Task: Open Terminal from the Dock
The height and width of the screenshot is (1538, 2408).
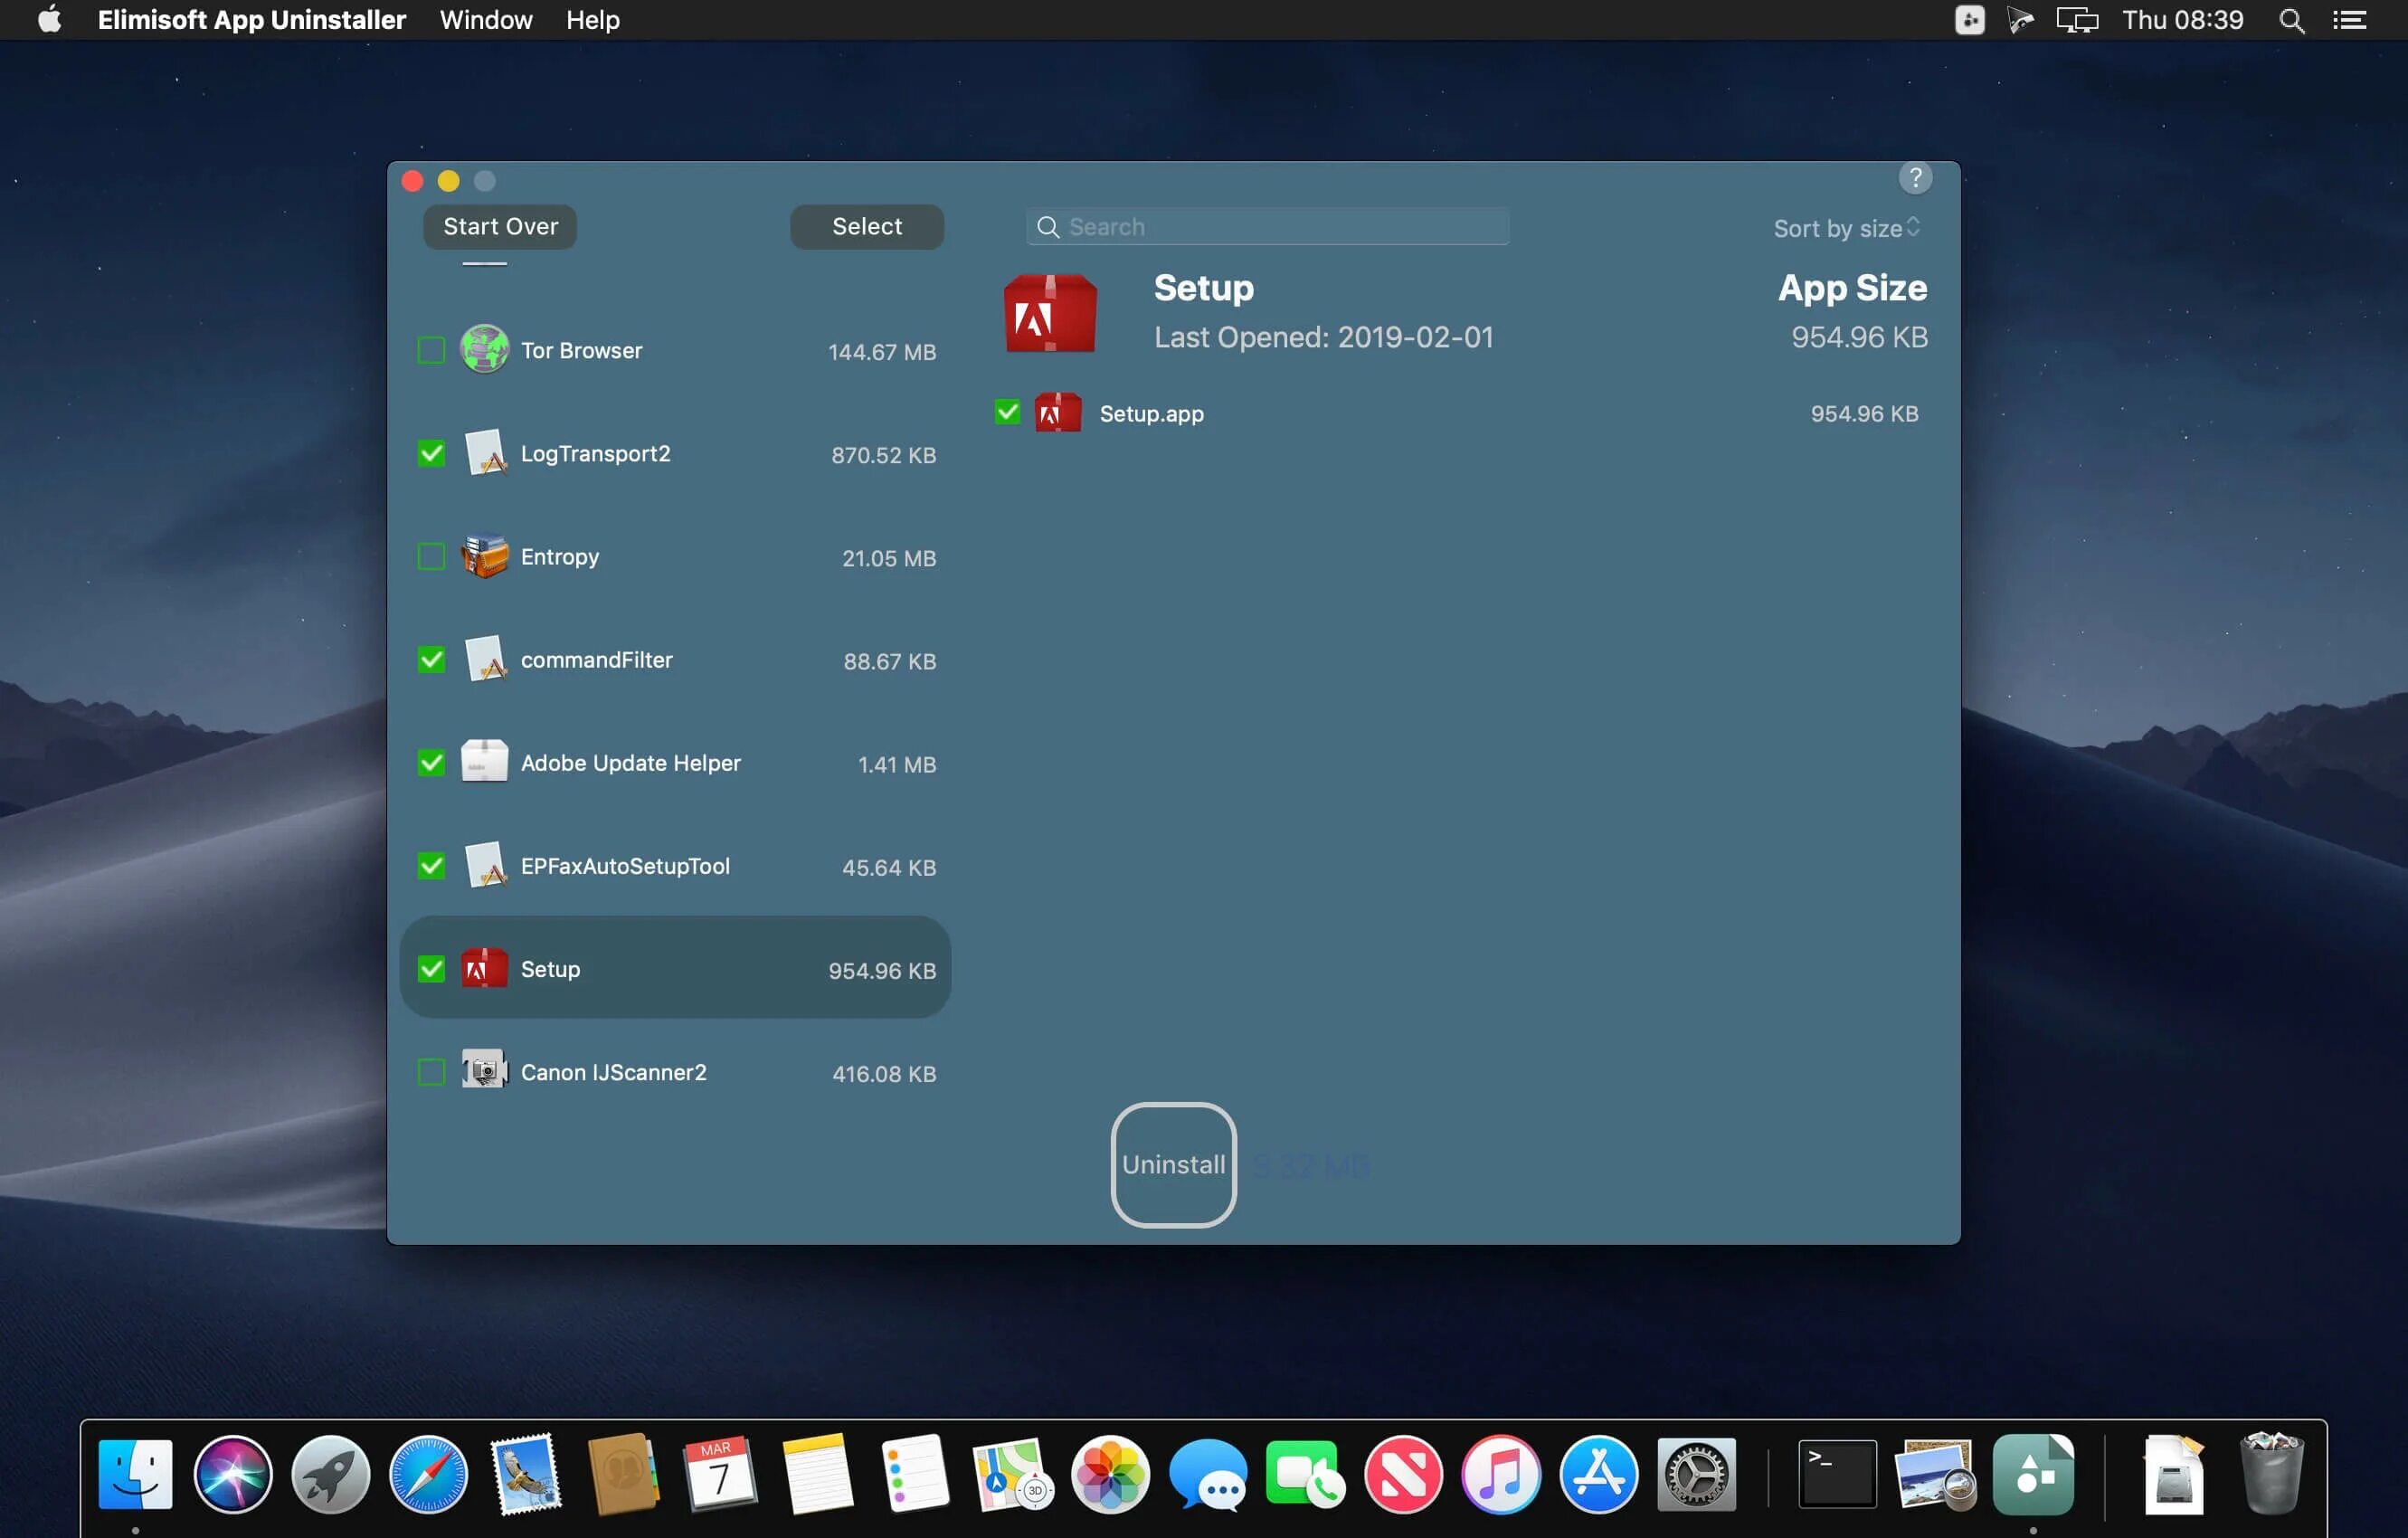Action: (1836, 1473)
